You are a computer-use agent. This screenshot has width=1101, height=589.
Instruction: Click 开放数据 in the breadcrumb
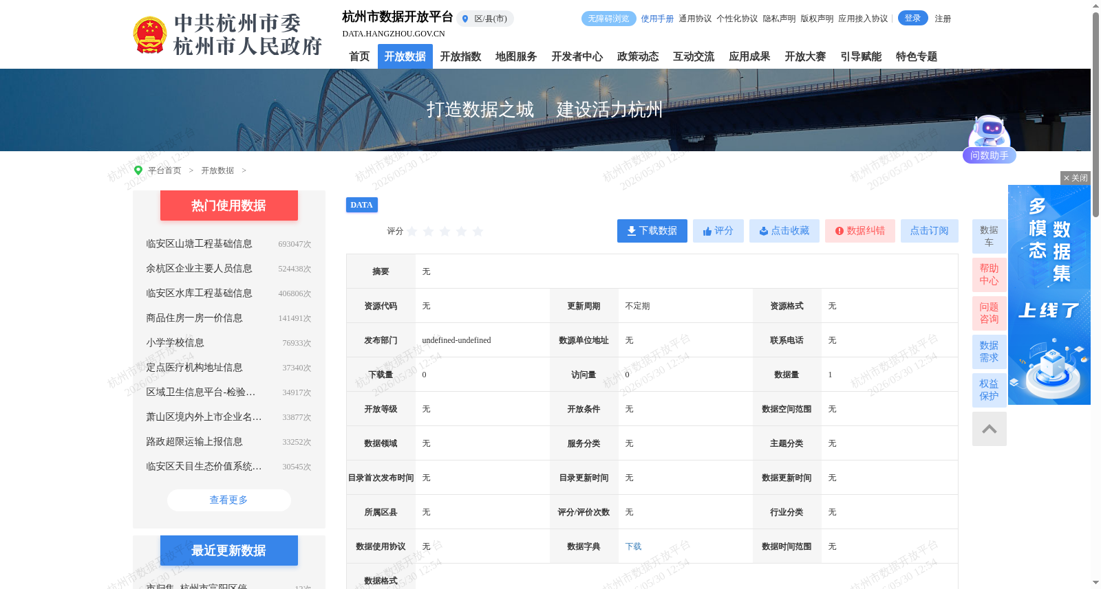pos(217,170)
